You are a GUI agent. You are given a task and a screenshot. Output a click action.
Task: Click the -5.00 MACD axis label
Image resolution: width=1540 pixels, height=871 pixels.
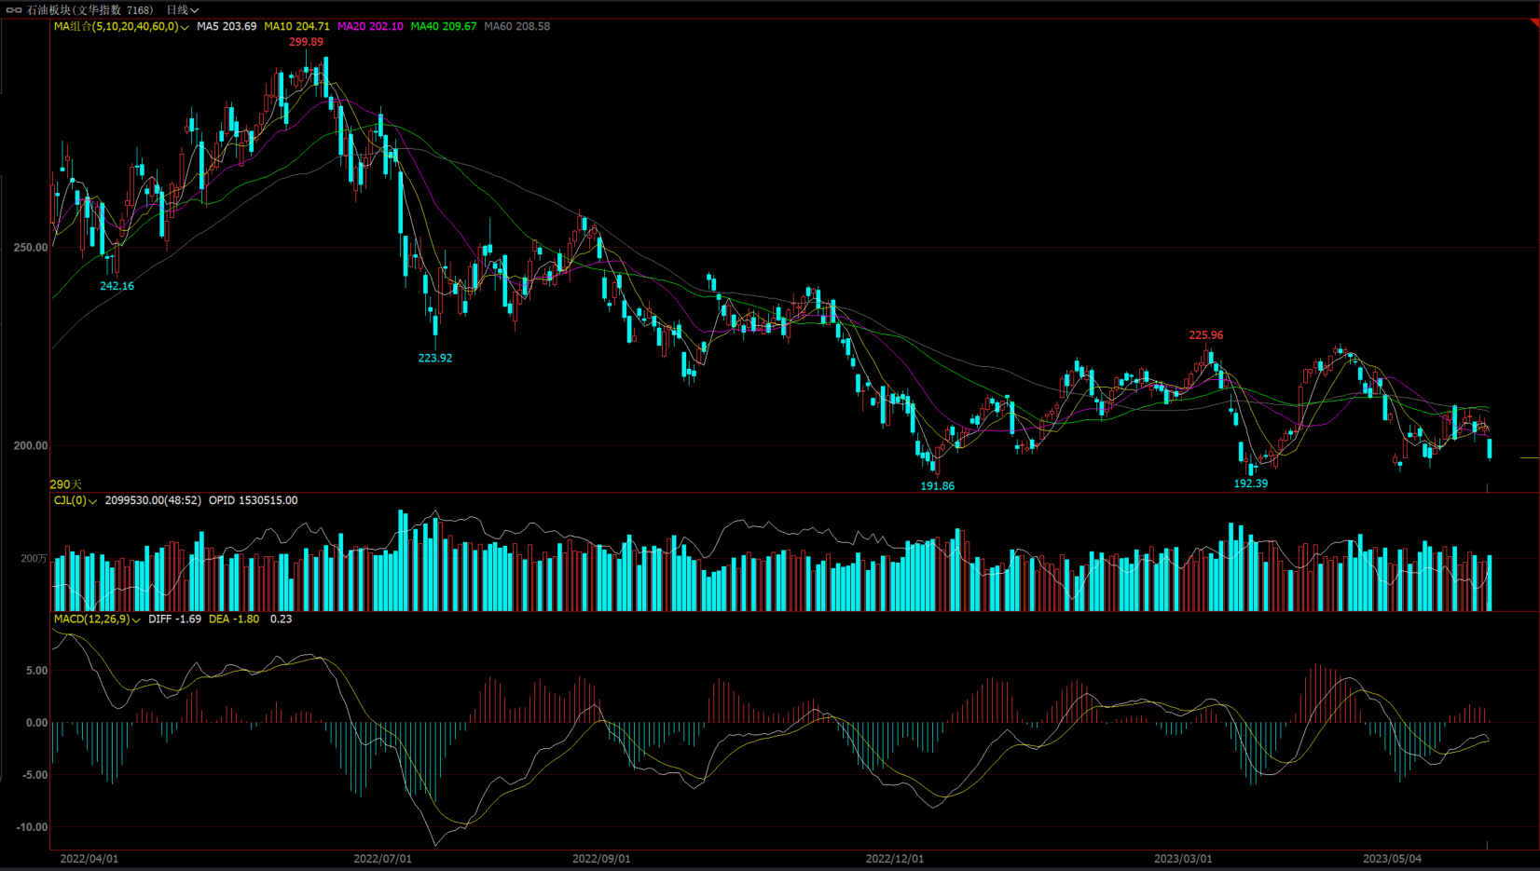34,775
